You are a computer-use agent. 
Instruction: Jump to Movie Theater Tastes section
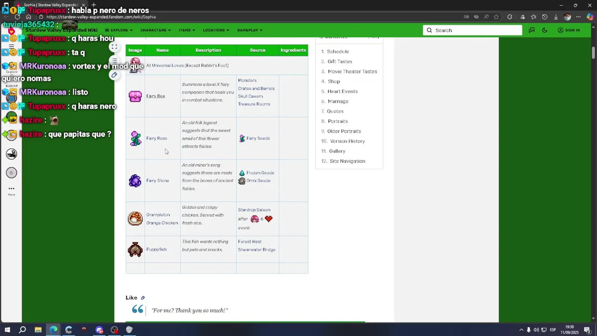tap(352, 72)
